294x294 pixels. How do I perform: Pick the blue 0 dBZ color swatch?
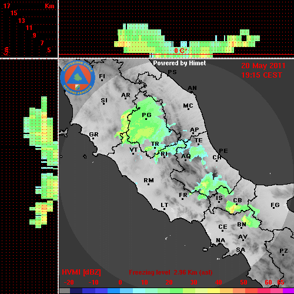(x=113, y=290)
